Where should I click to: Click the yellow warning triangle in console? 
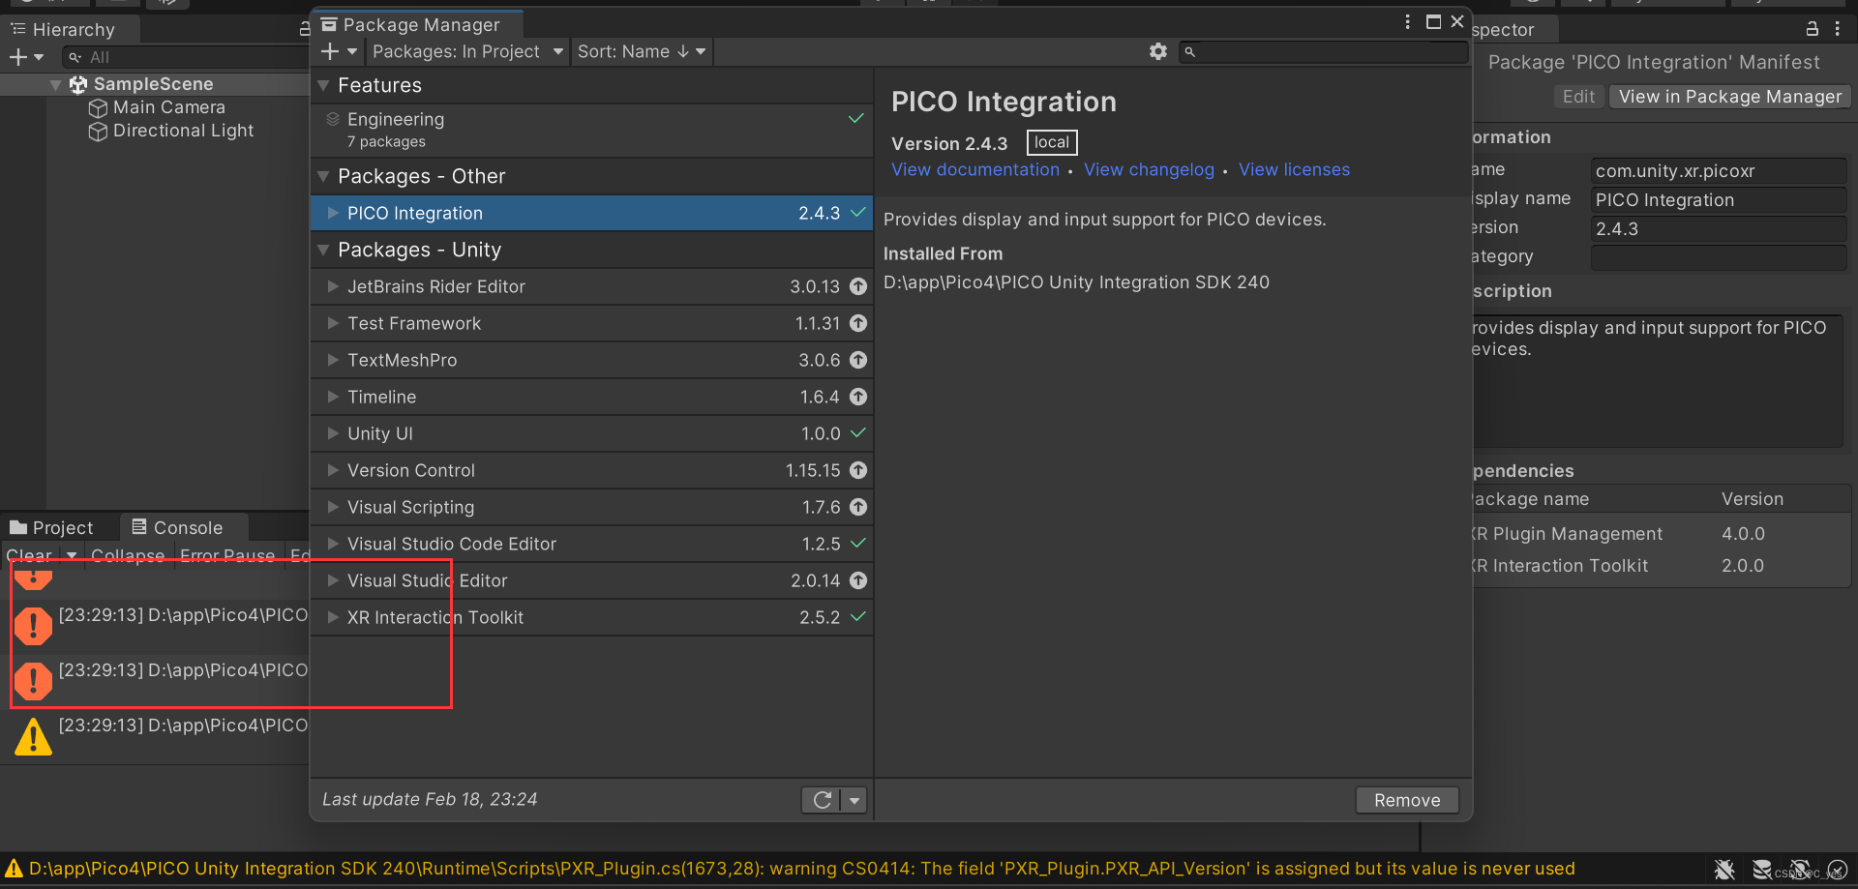(x=33, y=736)
